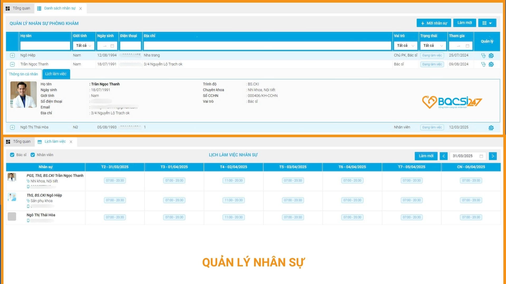Click Đang làm việc status of Trần Ngọc Thanh
This screenshot has width=506, height=284.
tap(432, 64)
